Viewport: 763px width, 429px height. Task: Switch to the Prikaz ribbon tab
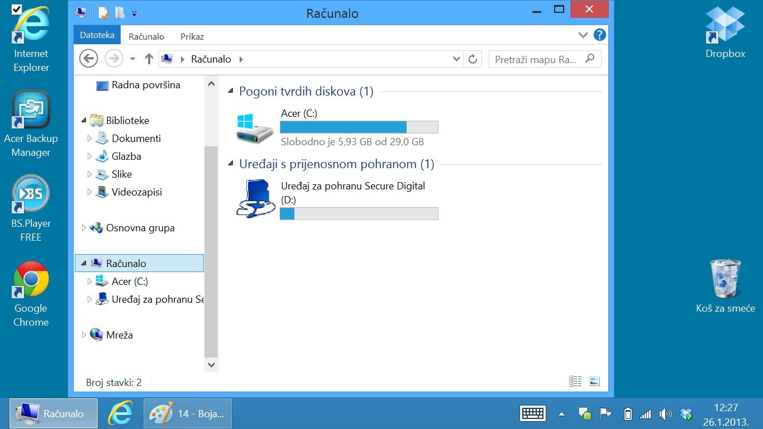click(192, 37)
